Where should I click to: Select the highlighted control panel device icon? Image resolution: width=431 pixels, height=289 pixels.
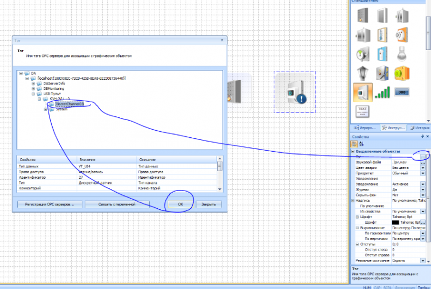363,93
